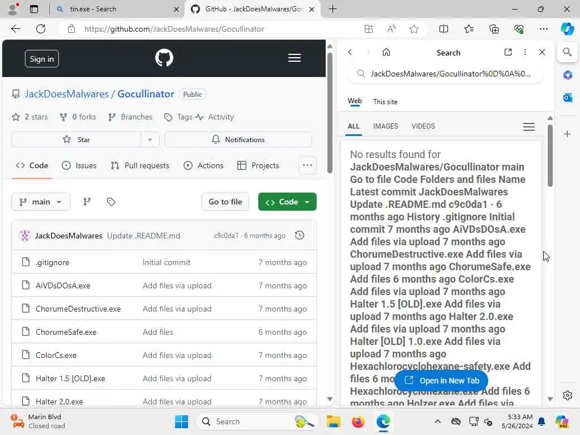Click the GitHub page vertical scrollbar

(x=330, y=113)
